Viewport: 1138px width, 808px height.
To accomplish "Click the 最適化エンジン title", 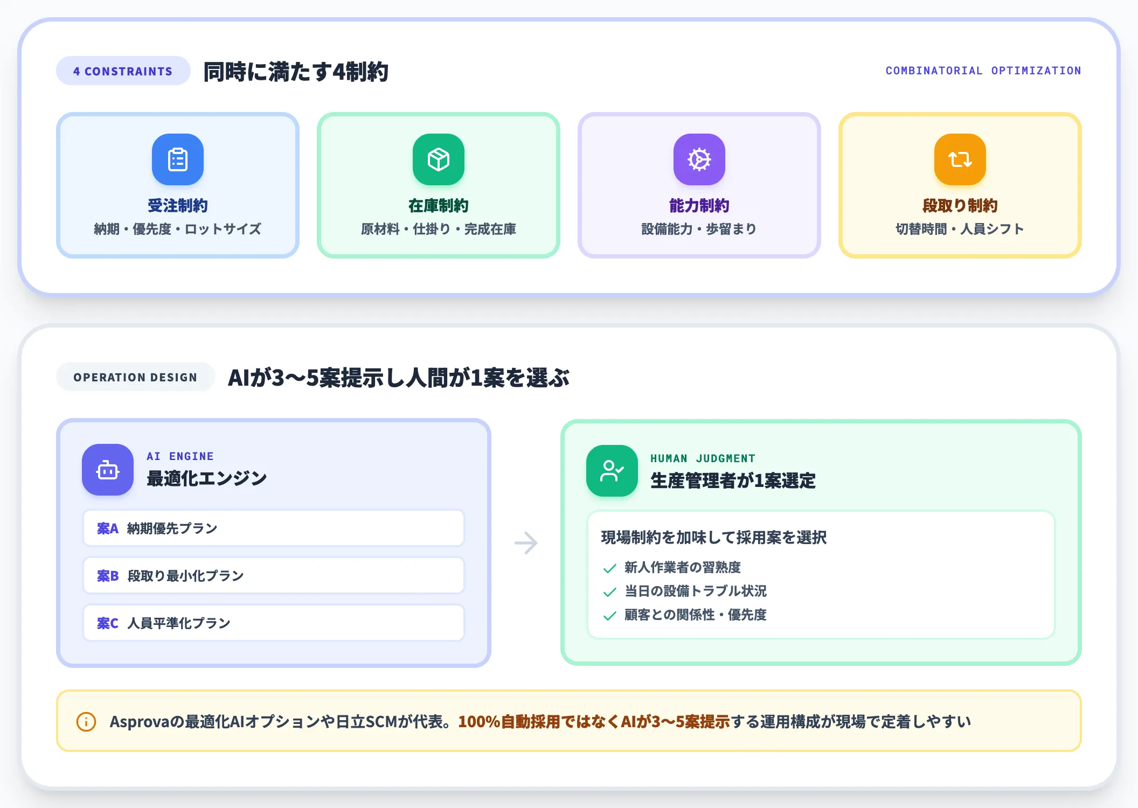I will pos(207,478).
